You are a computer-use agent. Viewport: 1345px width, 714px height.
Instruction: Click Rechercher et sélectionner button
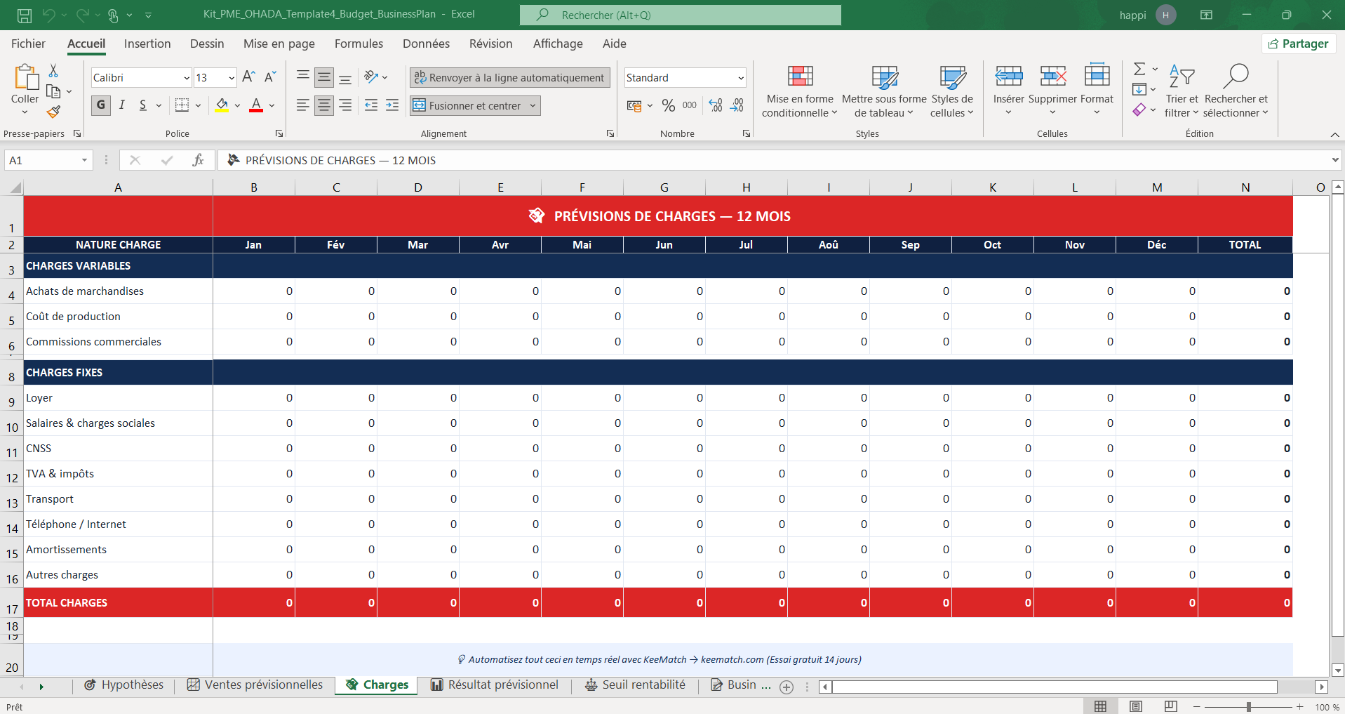click(x=1236, y=91)
